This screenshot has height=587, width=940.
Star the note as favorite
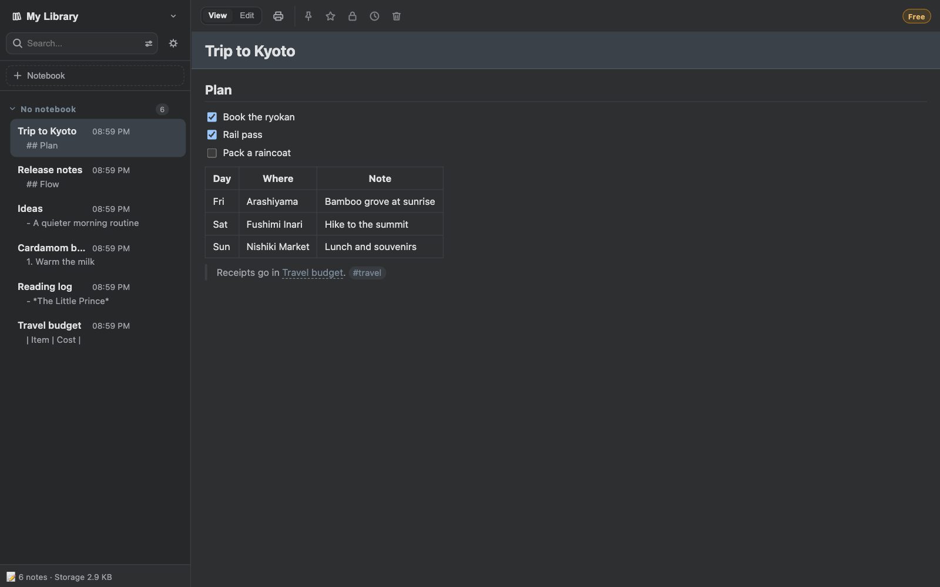pyautogui.click(x=330, y=16)
